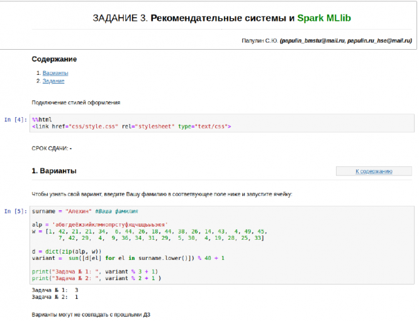Click the "1. Варианты" section heading

54,171
